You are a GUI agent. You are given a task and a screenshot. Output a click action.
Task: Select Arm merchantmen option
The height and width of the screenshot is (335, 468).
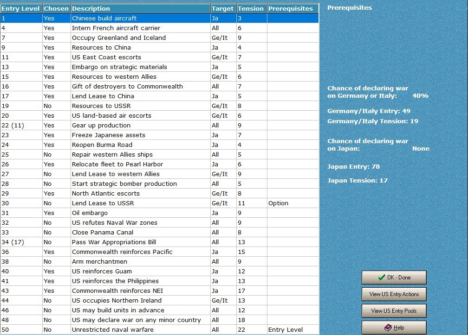tap(159, 261)
